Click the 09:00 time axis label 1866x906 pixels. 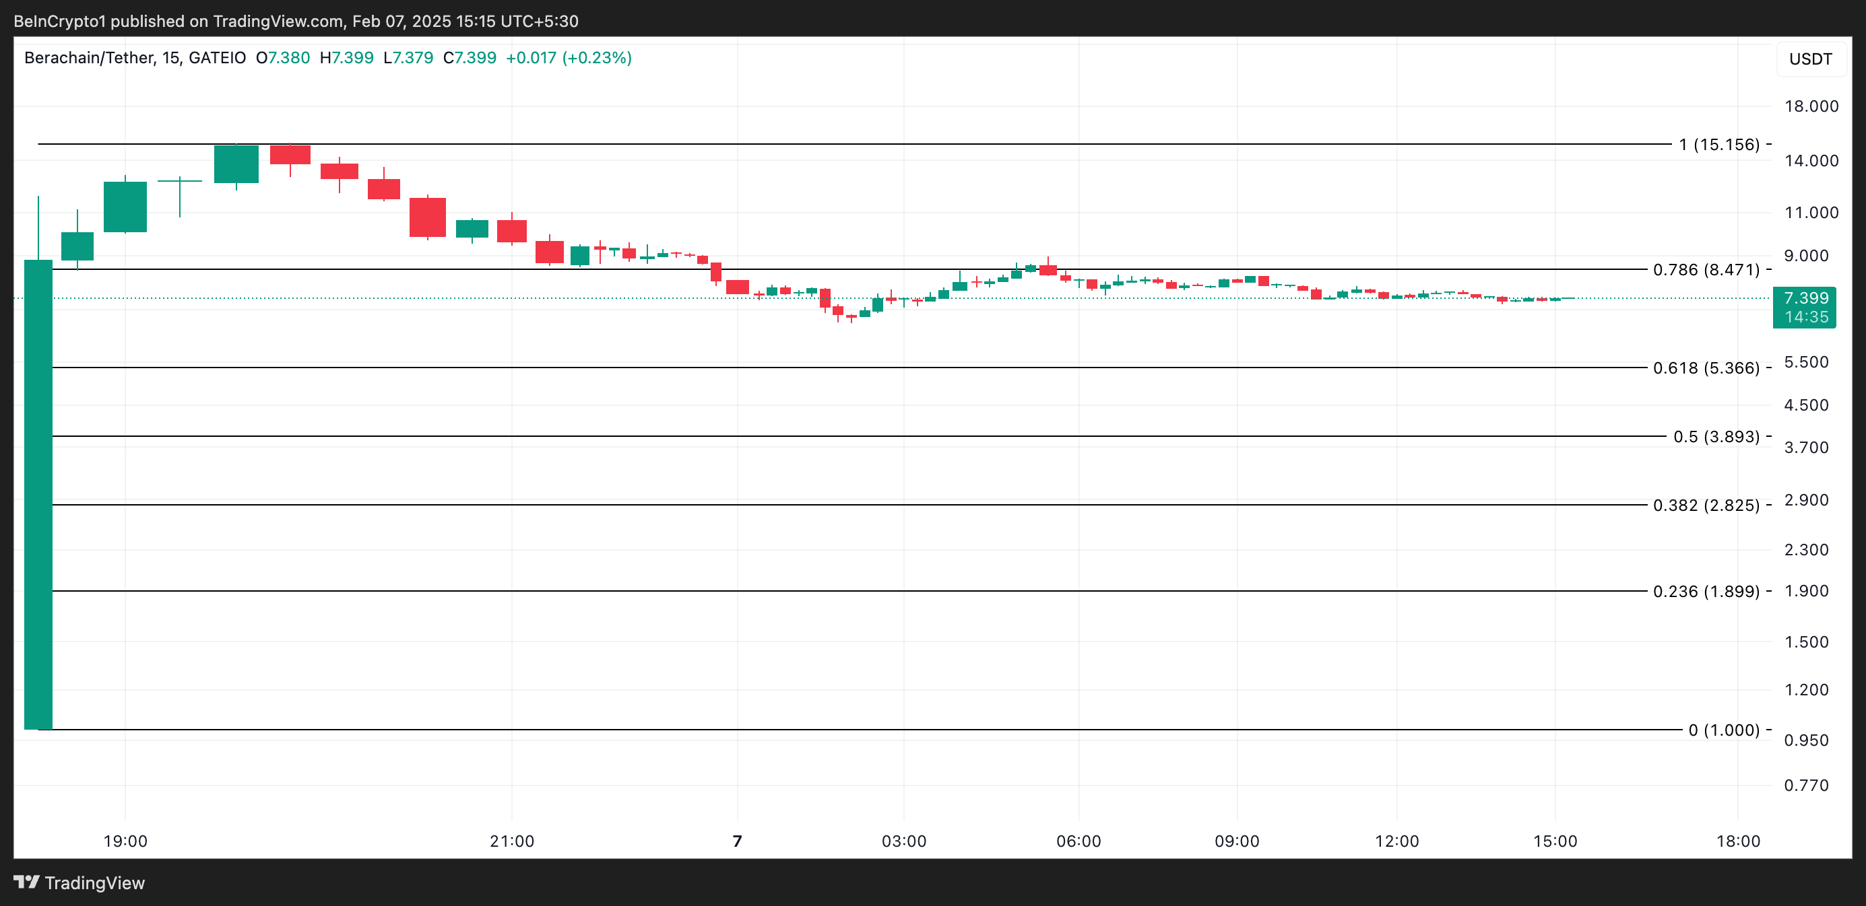1237,841
